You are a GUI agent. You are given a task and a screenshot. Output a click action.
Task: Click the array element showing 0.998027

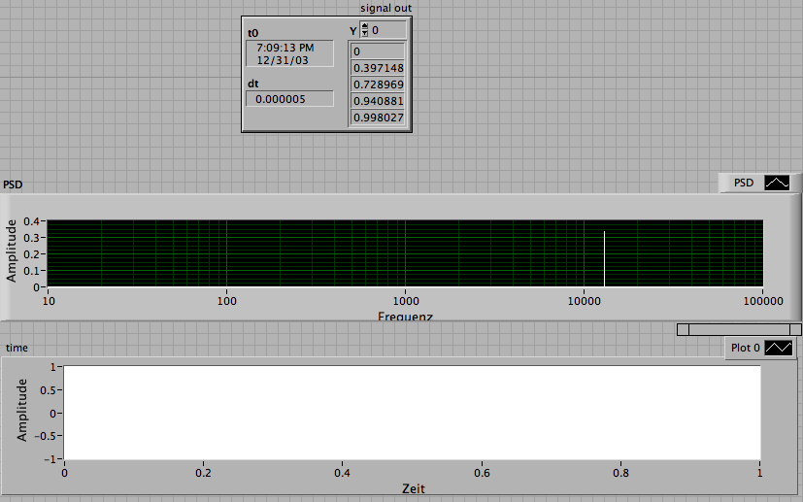[378, 117]
